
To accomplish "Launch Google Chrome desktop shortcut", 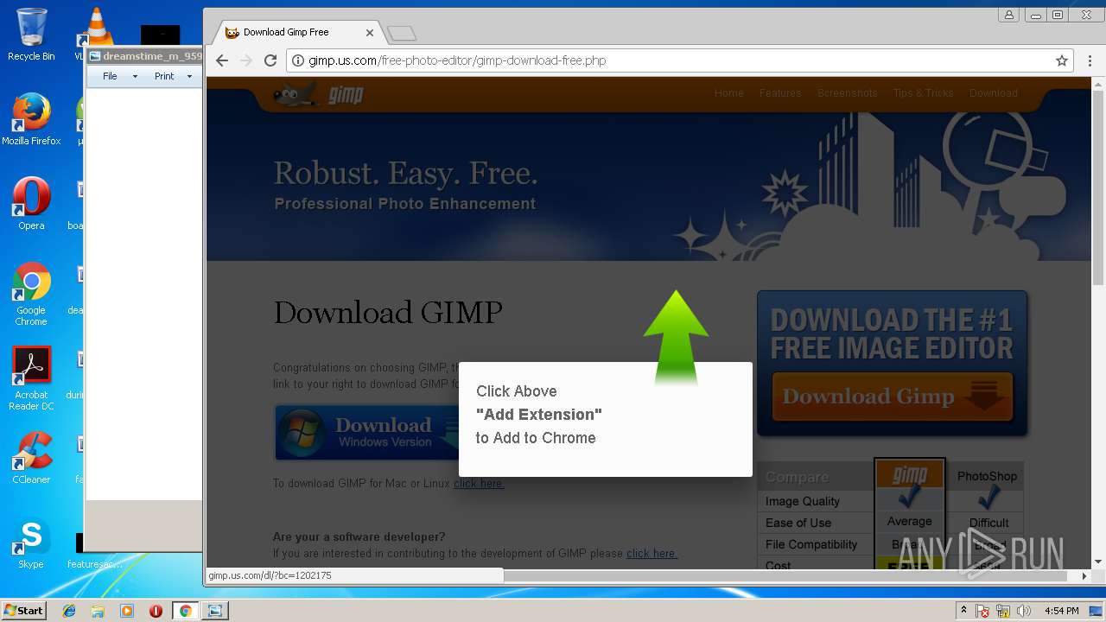I will click(31, 294).
